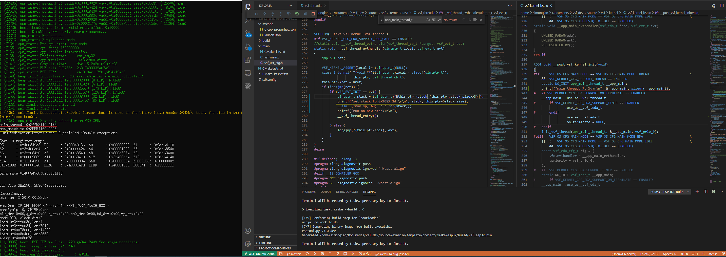Toggle Match Whole Word in the find widget
The width and height of the screenshot is (726, 257).
point(433,20)
